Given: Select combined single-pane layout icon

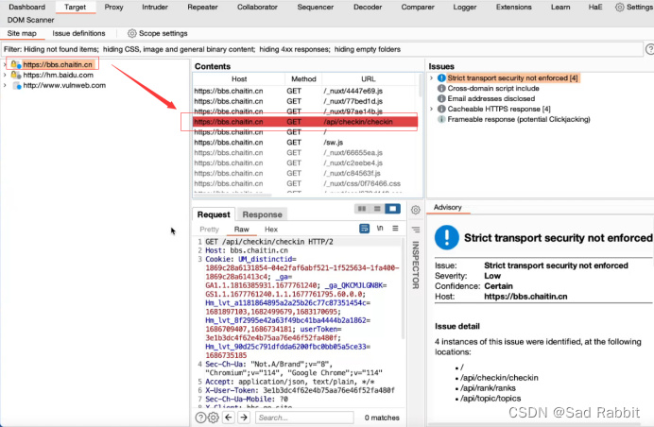Looking at the screenshot, I should 392,209.
